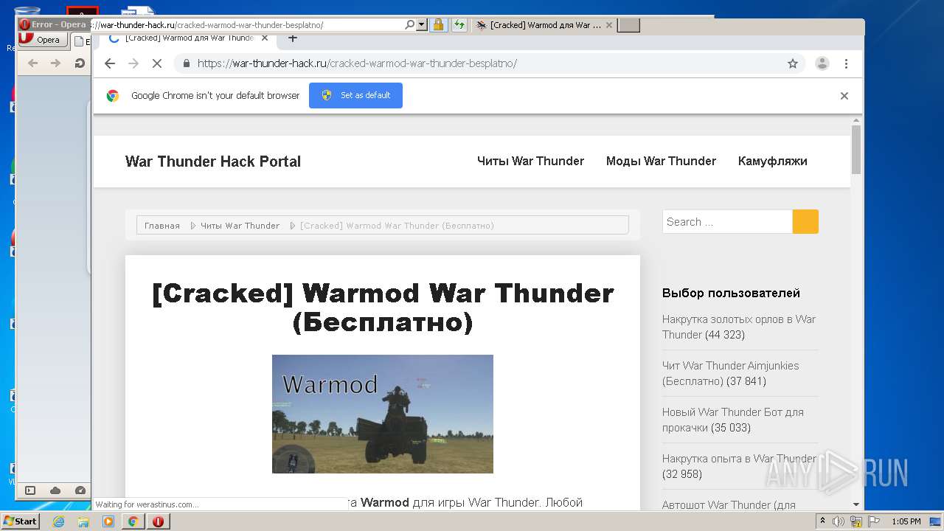This screenshot has height=531, width=944.
Task: Open Читы War Thunder menu
Action: click(x=530, y=161)
